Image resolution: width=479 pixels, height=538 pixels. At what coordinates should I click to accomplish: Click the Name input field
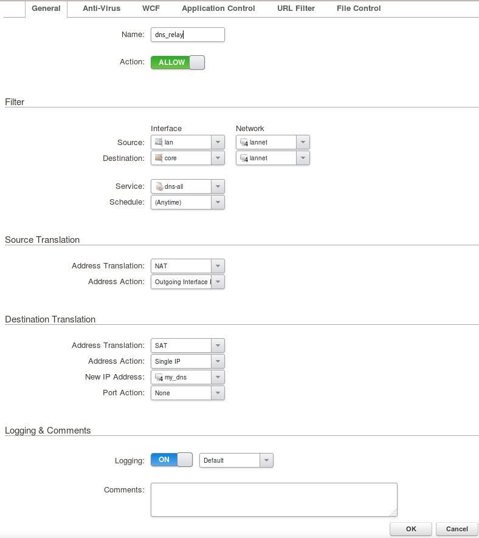point(188,35)
